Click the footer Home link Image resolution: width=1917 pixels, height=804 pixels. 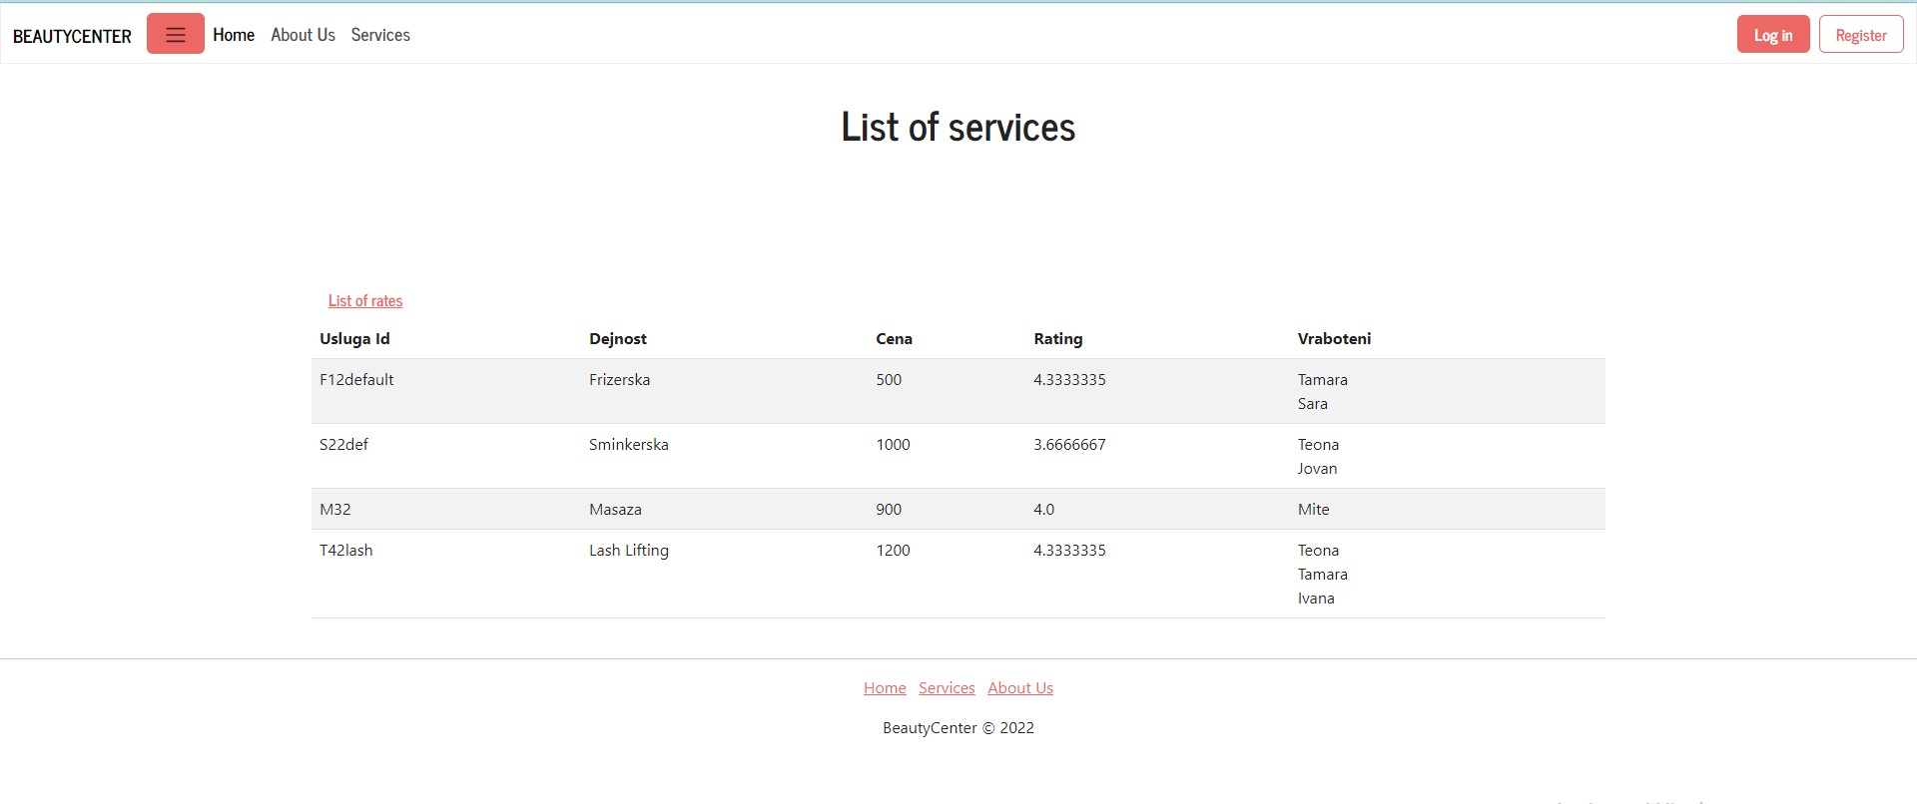[885, 688]
